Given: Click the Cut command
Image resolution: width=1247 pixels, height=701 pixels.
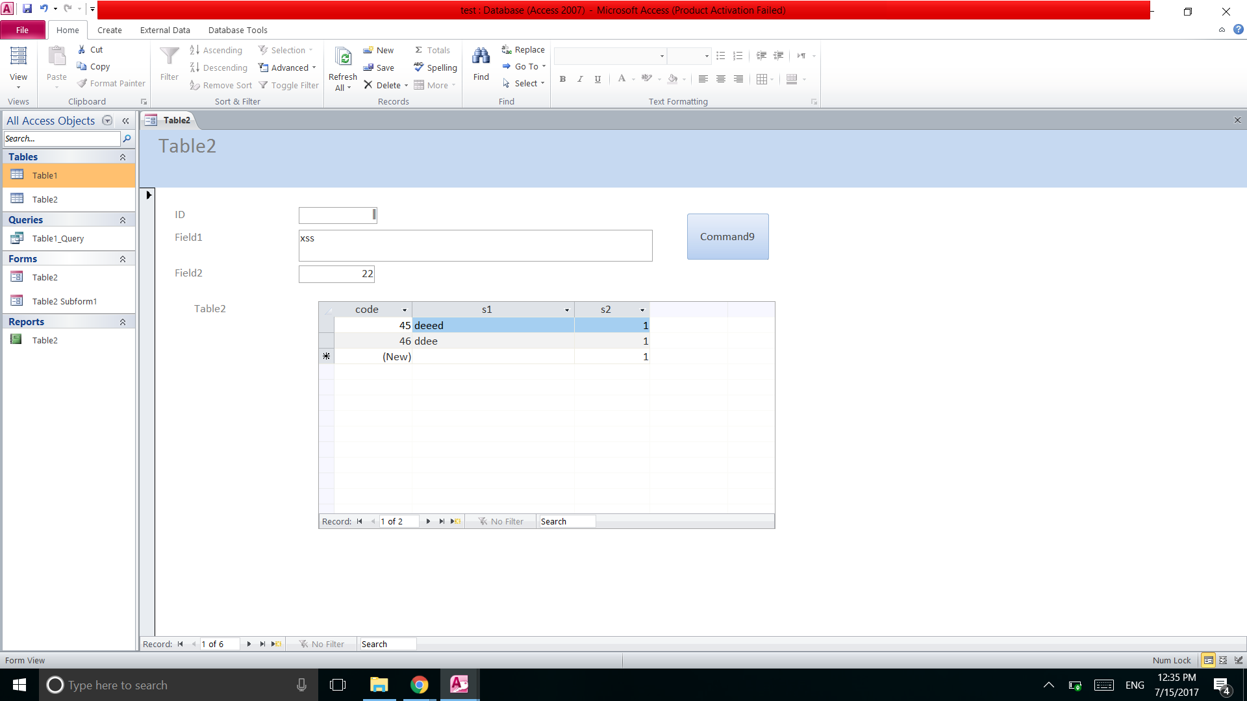Looking at the screenshot, I should pyautogui.click(x=90, y=49).
